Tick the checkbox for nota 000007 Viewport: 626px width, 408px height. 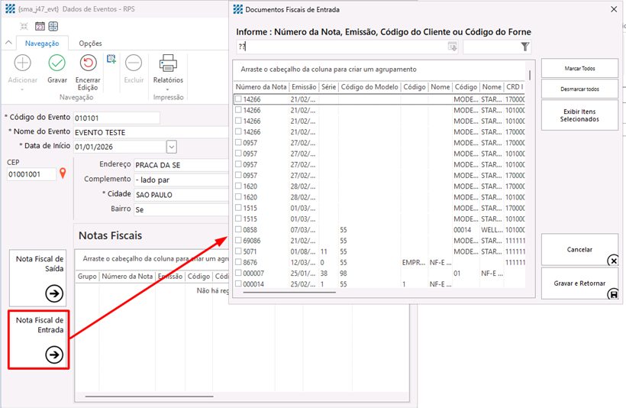point(238,273)
